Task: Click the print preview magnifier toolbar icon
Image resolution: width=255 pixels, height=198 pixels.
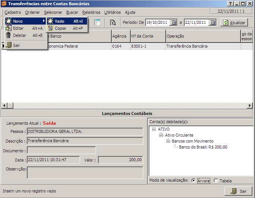Action: pos(112,23)
